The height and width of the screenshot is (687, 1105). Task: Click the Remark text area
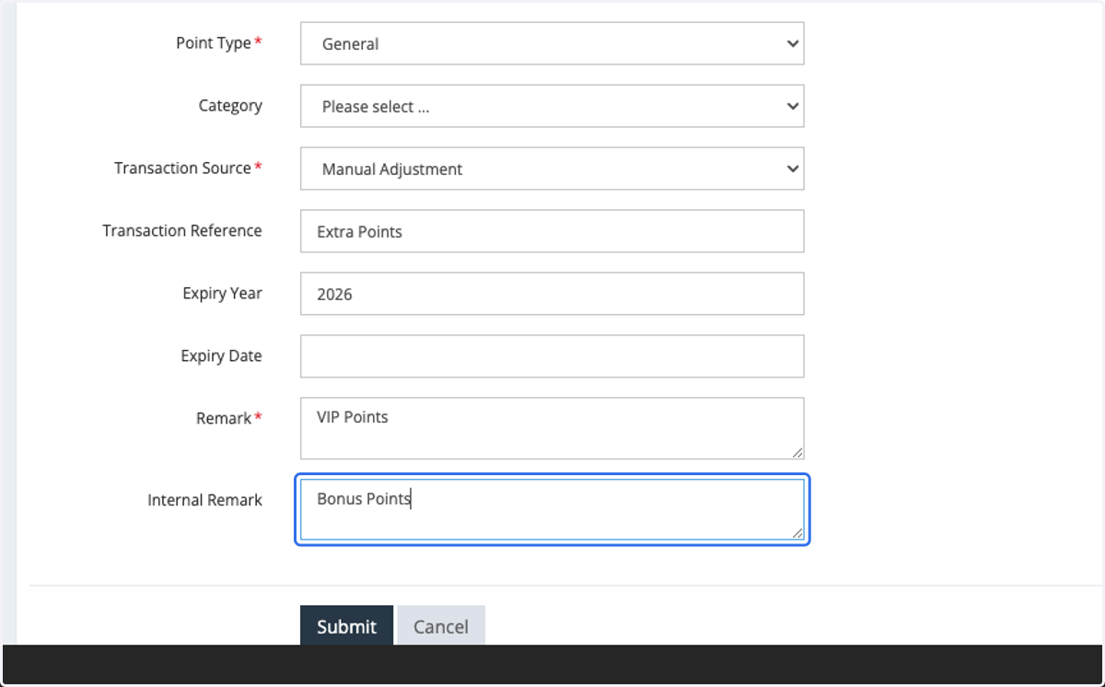tap(552, 428)
